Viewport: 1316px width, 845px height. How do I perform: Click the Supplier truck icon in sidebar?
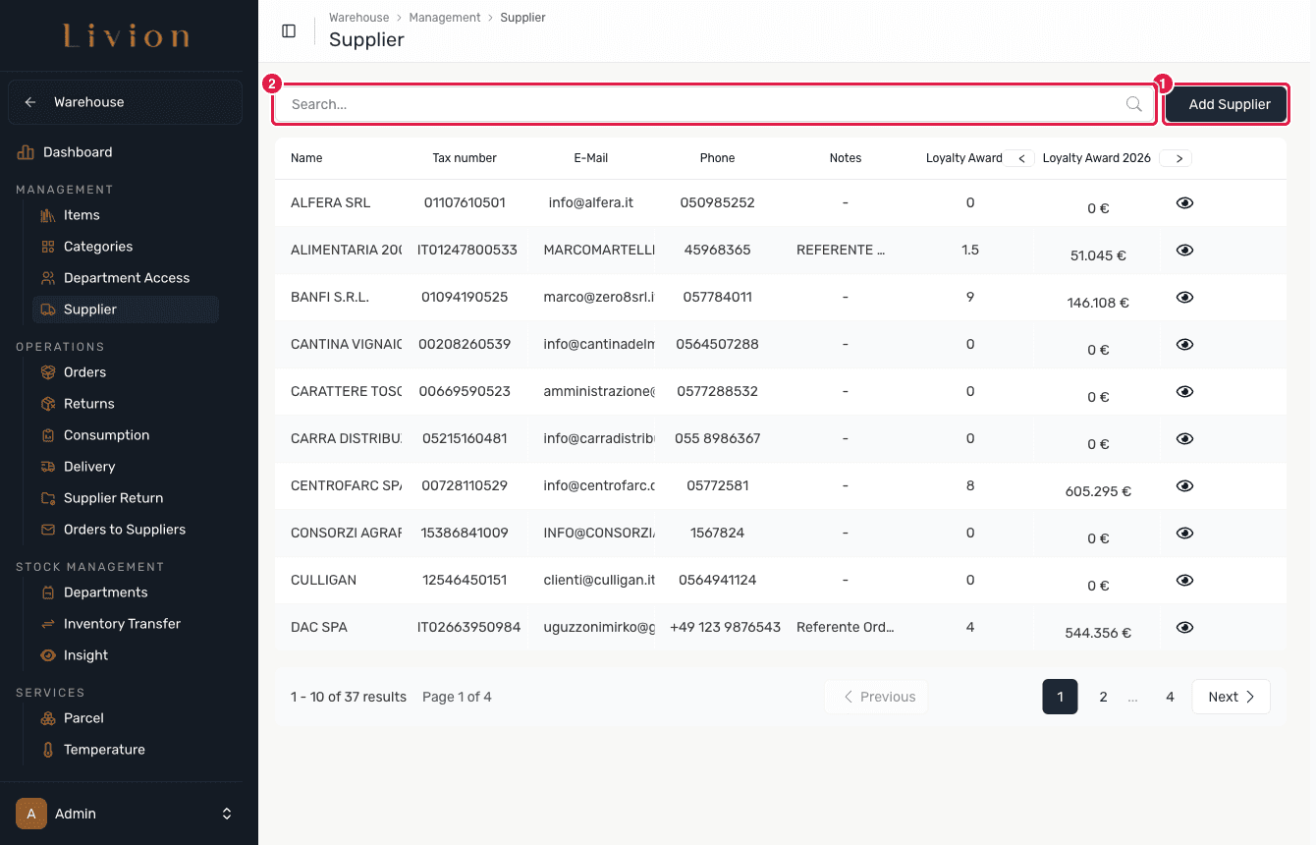coord(47,310)
